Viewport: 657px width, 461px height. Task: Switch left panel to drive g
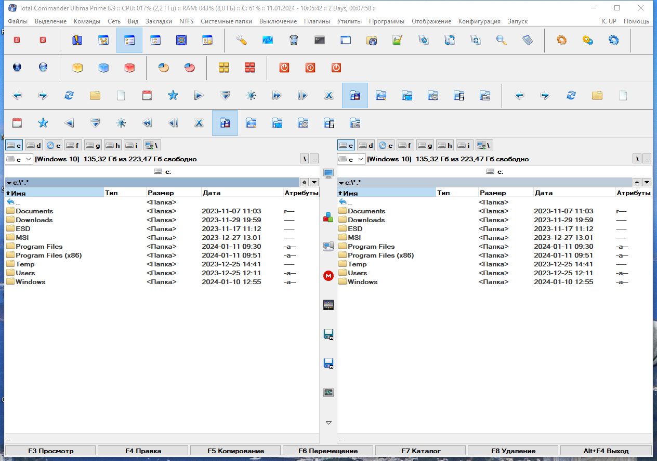point(93,145)
